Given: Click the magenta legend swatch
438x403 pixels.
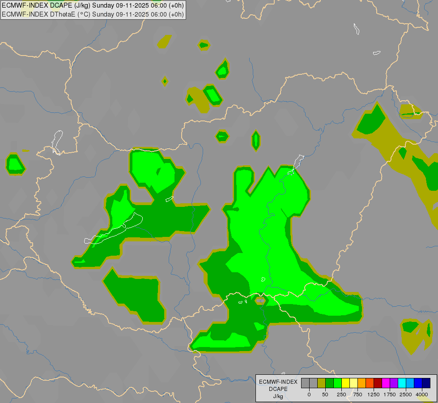Looking at the screenshot, I should (386, 383).
